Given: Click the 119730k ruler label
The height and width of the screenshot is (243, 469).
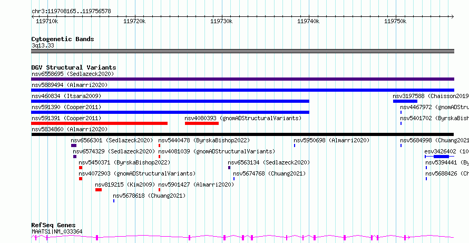Looking at the screenshot, I should (x=221, y=21).
